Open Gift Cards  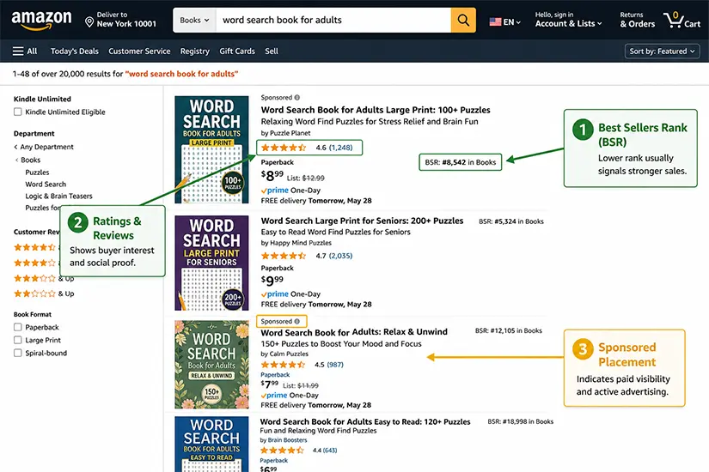(237, 51)
